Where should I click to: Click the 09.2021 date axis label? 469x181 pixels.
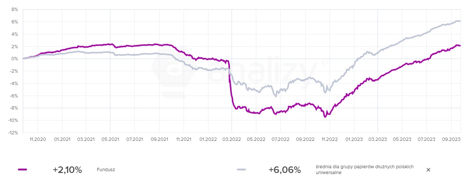pyautogui.click(x=159, y=139)
